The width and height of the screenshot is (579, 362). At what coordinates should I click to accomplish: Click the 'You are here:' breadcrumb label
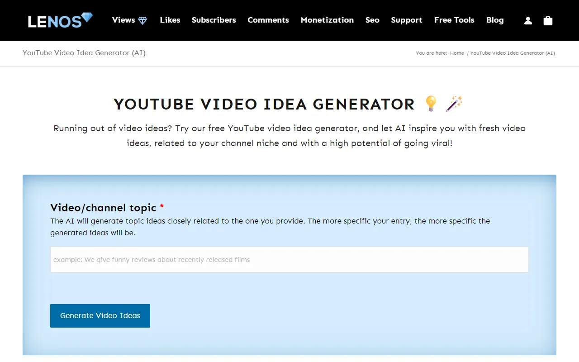point(432,53)
